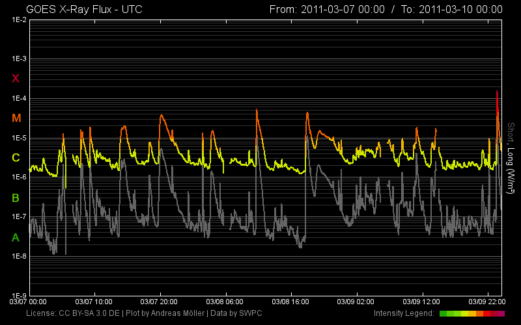Click the 03/08 16:00 time axis label
The width and height of the screenshot is (521, 325).
point(290,302)
